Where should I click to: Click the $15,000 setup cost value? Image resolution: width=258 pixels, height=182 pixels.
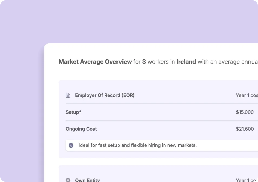[245, 112]
